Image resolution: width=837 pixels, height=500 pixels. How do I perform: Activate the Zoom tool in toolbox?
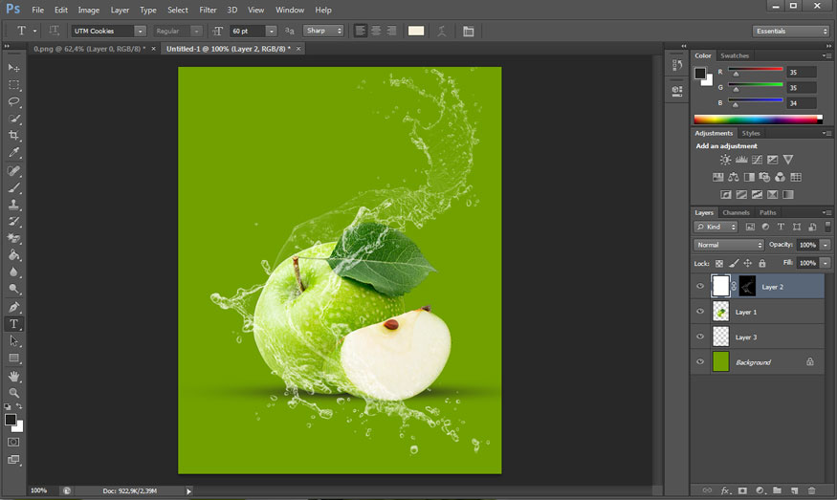pyautogui.click(x=14, y=393)
